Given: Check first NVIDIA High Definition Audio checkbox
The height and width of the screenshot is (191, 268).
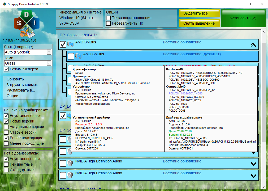Looking at the screenshot, I should pyautogui.click(x=63, y=163).
